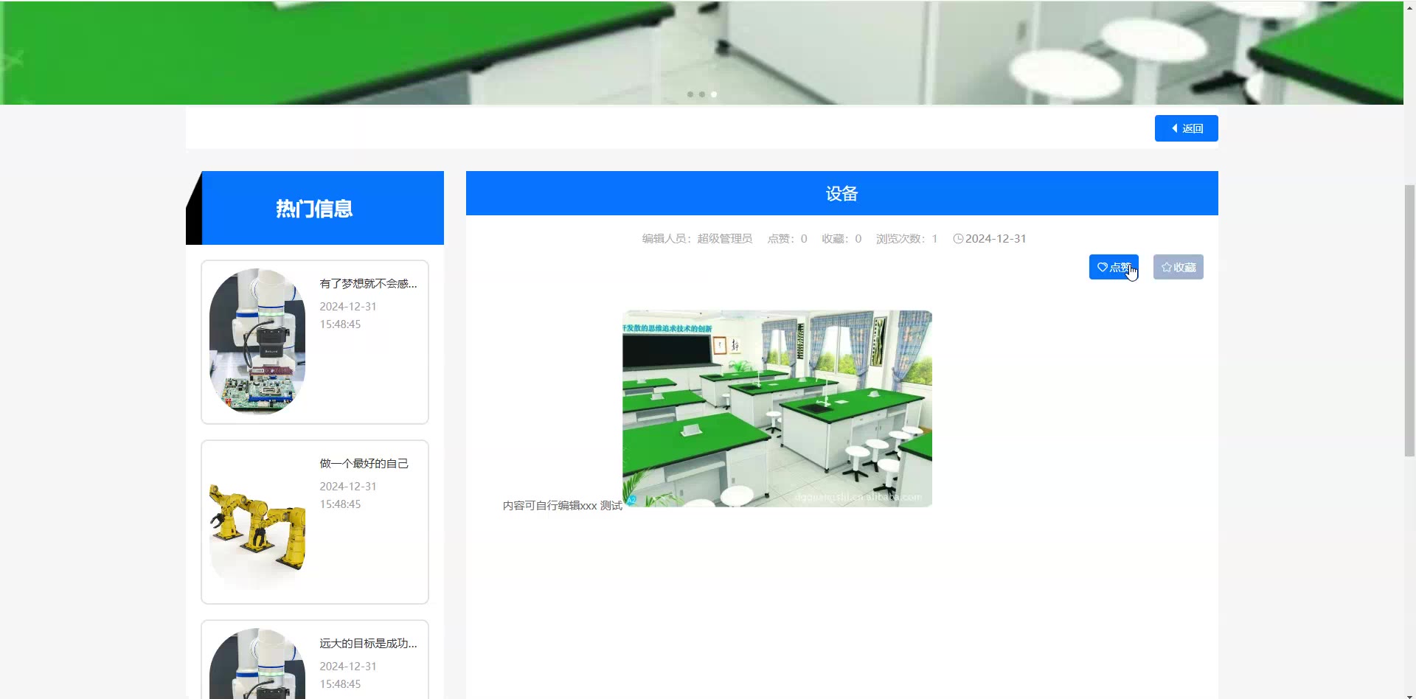1416x699 pixels.
Task: Click the page vertical scrollbar thumb
Action: (1409, 321)
